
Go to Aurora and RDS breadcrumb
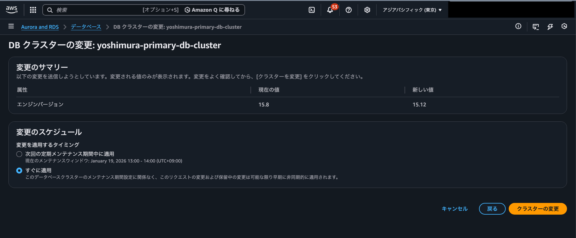tap(40, 27)
